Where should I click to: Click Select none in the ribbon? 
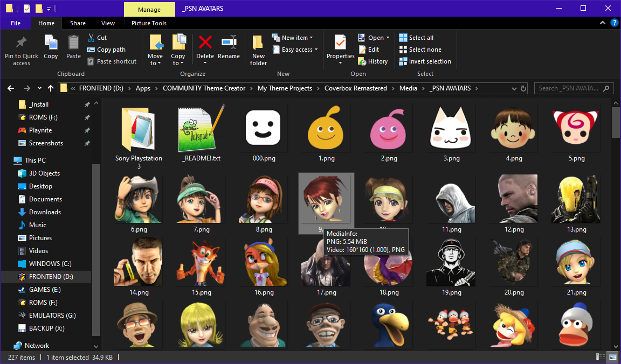(420, 50)
